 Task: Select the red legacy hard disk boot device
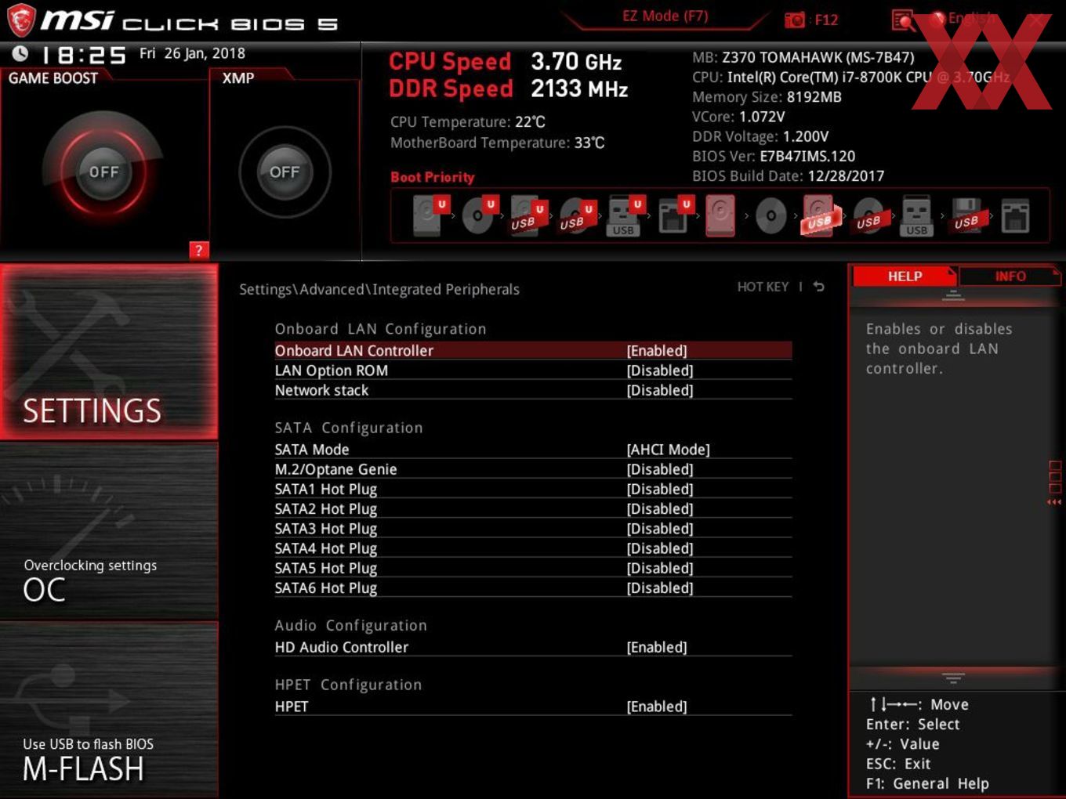pos(720,215)
